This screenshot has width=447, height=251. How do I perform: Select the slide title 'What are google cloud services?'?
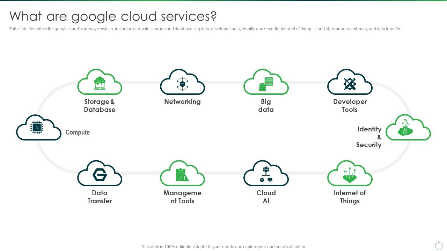pos(113,16)
